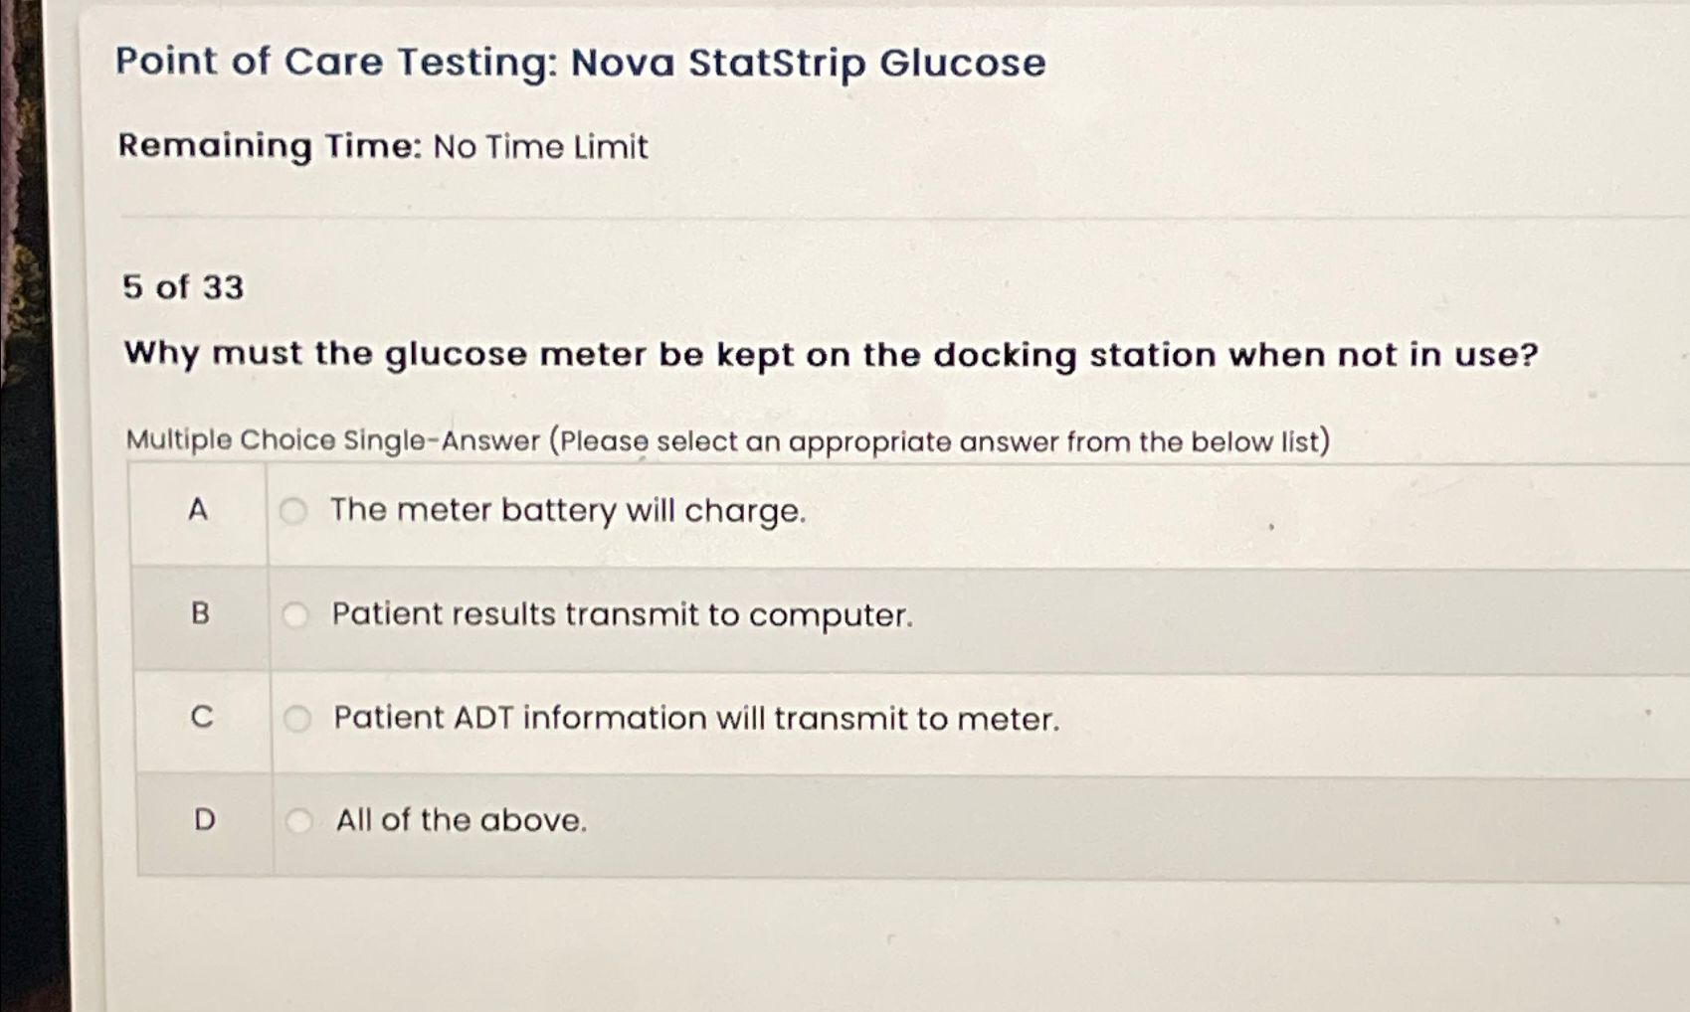Click the 'Multiple Choice Single-Answer' instruction
Image resolution: width=1690 pixels, height=1012 pixels.
[x=727, y=440]
